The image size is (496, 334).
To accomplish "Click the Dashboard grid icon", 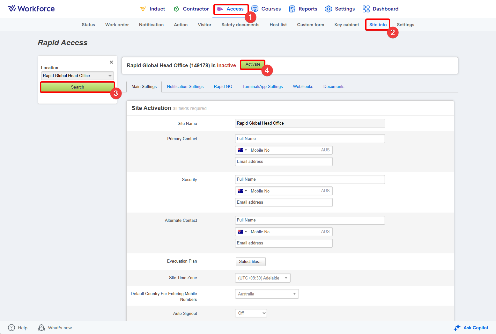I will (366, 9).
